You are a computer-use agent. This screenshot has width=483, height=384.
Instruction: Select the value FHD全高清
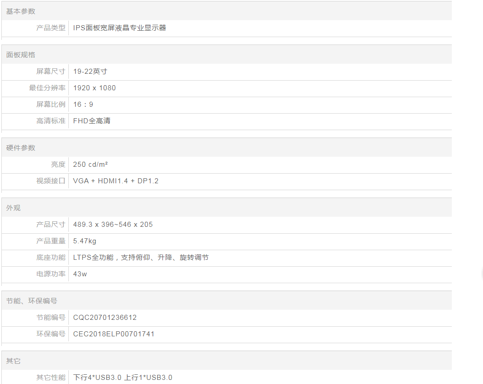pos(91,121)
